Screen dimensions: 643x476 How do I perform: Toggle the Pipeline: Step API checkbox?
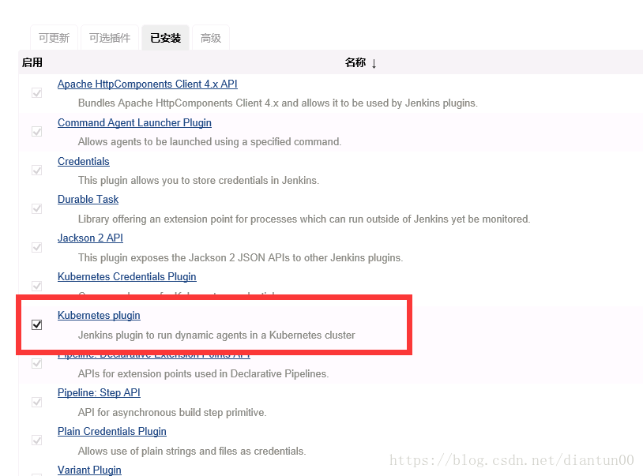pos(37,402)
